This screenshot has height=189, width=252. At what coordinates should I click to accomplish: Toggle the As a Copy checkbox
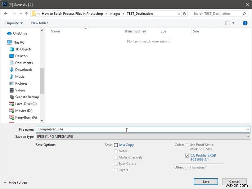(116, 145)
